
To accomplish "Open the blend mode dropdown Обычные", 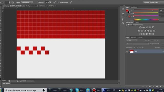I will (137, 44).
